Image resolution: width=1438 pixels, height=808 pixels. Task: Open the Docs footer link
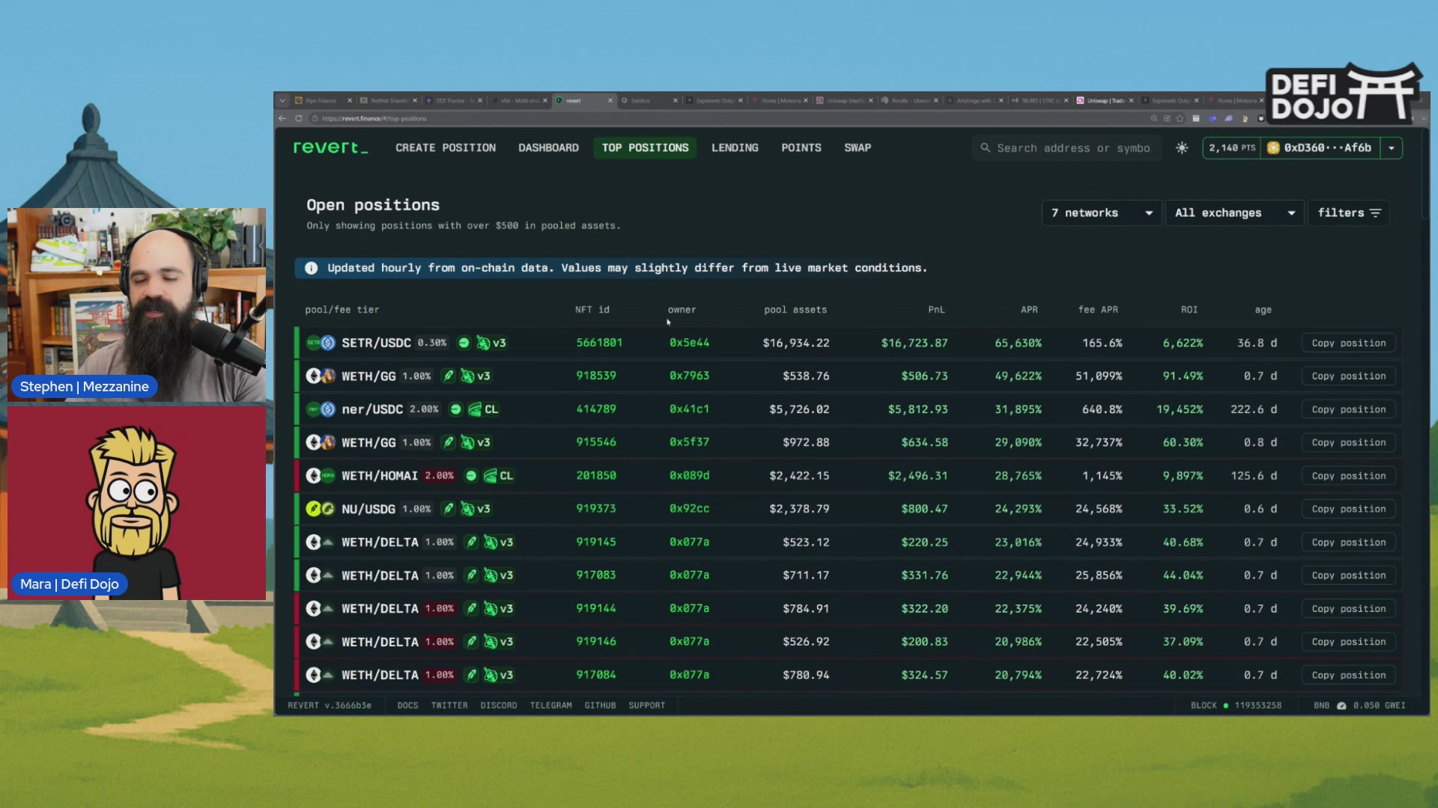pyautogui.click(x=407, y=706)
